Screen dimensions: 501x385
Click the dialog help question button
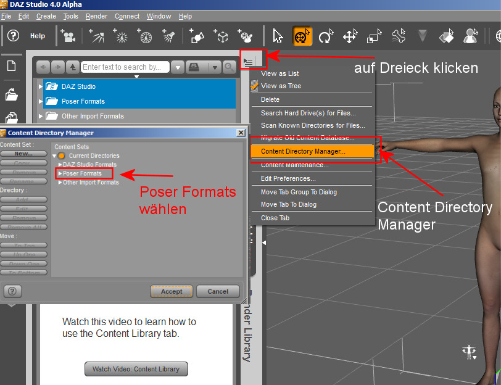[12, 291]
